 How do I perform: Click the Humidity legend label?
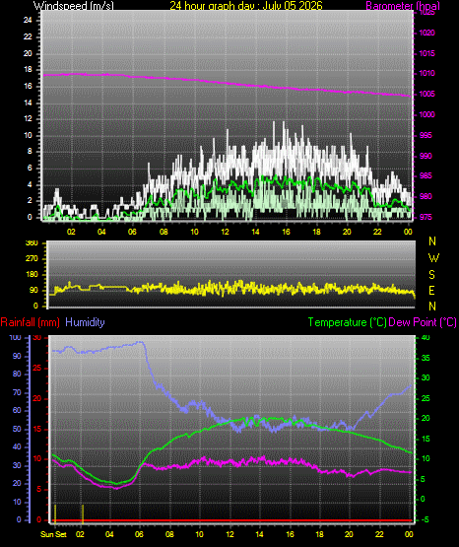[x=85, y=322]
